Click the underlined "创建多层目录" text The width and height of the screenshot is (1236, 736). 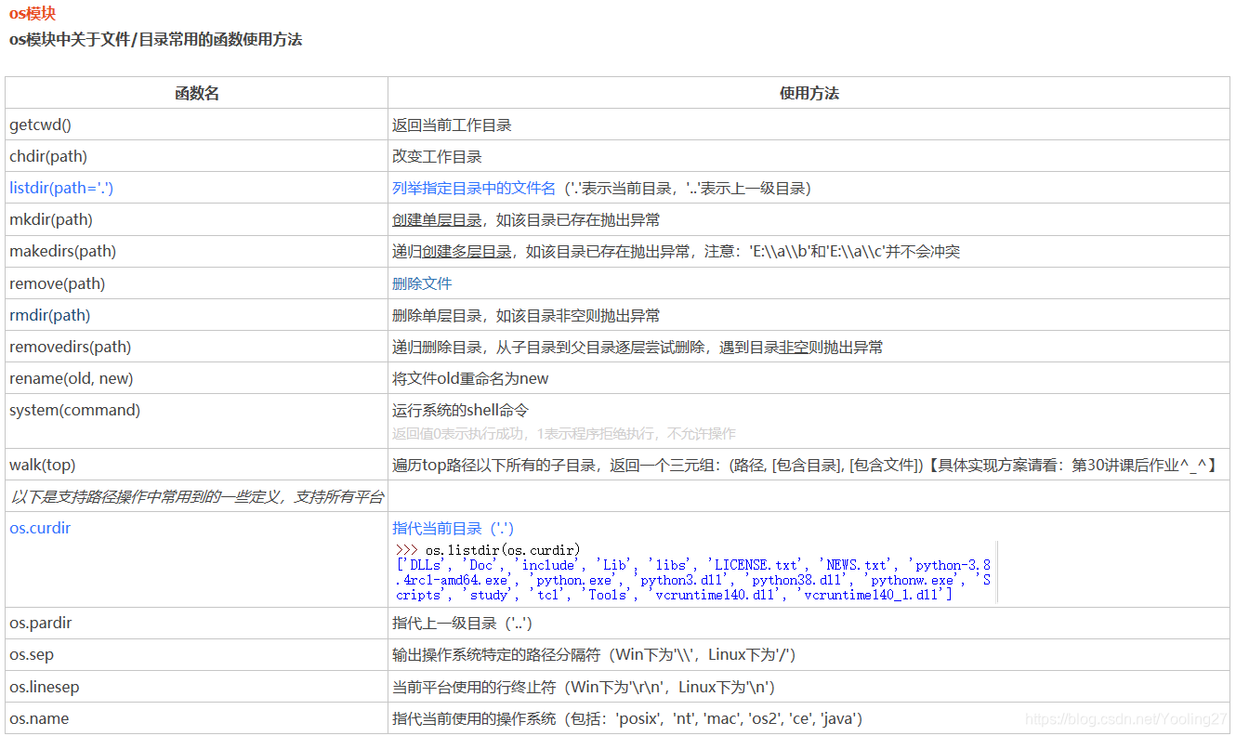click(467, 252)
